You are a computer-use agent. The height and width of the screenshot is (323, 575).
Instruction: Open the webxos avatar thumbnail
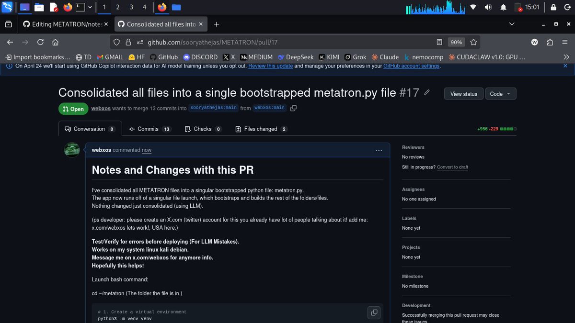pyautogui.click(x=72, y=150)
